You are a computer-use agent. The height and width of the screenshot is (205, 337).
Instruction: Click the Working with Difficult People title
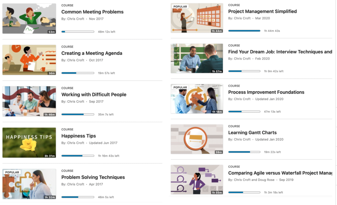pos(93,95)
